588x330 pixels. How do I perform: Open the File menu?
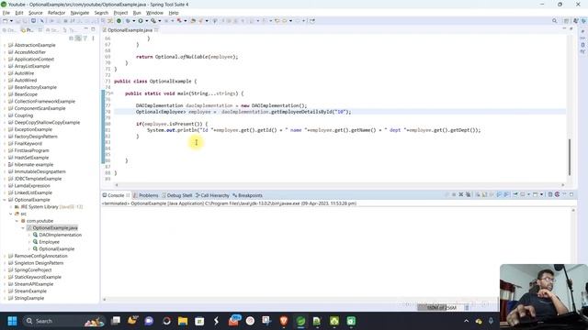[x=6, y=13]
